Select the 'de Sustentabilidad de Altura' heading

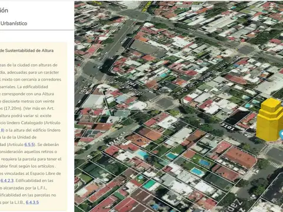(27, 51)
